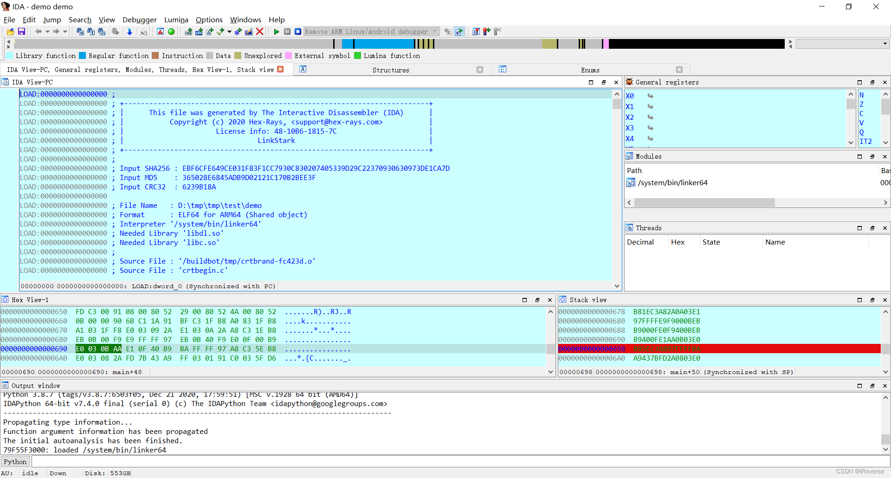Click the breakpoint list toolbar icon

[476, 32]
